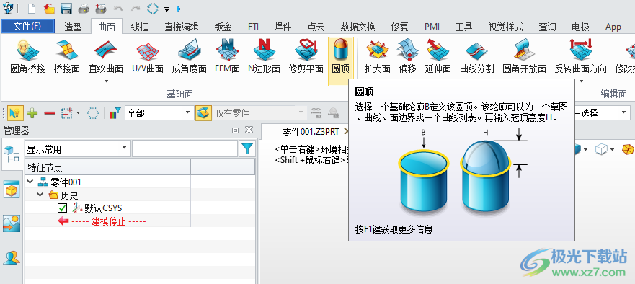Uncheck the 默认CSYS checkbox
The image size is (635, 284).
[x=63, y=208]
